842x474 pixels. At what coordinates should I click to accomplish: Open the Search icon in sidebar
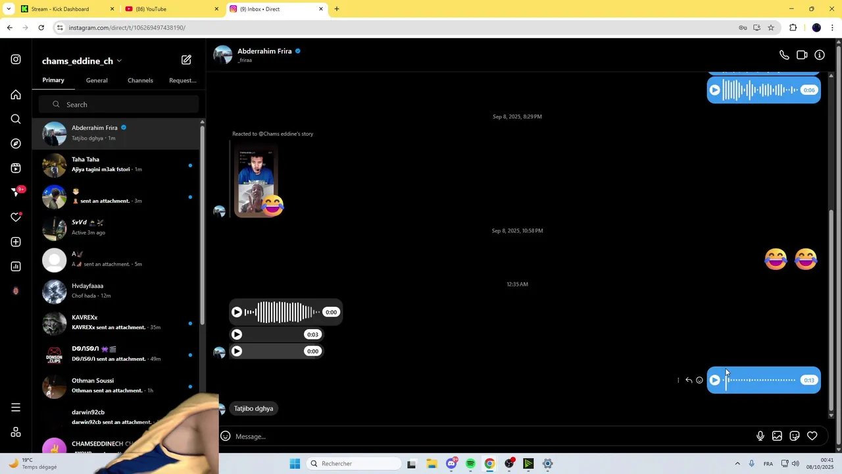pyautogui.click(x=16, y=119)
